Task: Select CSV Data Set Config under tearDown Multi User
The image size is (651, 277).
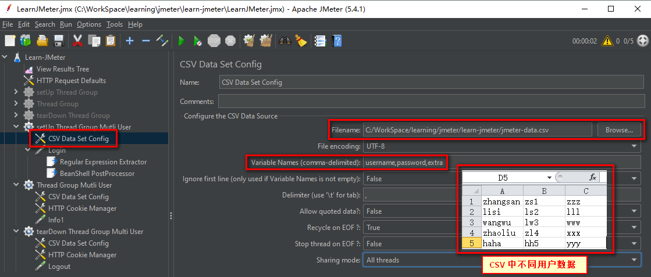Action: (79, 243)
